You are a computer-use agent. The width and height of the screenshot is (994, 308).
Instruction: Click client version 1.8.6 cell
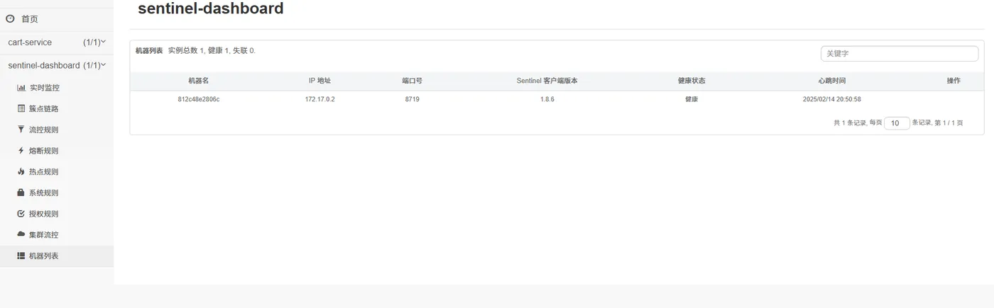(547, 99)
